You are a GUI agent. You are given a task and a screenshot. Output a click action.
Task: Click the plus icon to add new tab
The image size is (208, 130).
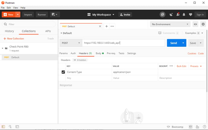tap(106, 26)
